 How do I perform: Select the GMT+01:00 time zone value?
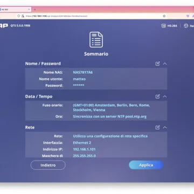tap(112, 107)
